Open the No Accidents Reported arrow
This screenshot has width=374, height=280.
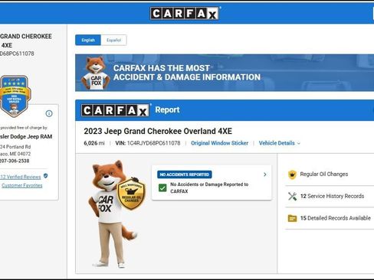(x=265, y=174)
